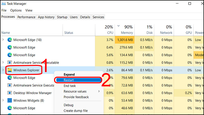Screen dimensions: 204x115
Task: Expand the Microsoft Edge (18) process group
Action: pos(3,40)
